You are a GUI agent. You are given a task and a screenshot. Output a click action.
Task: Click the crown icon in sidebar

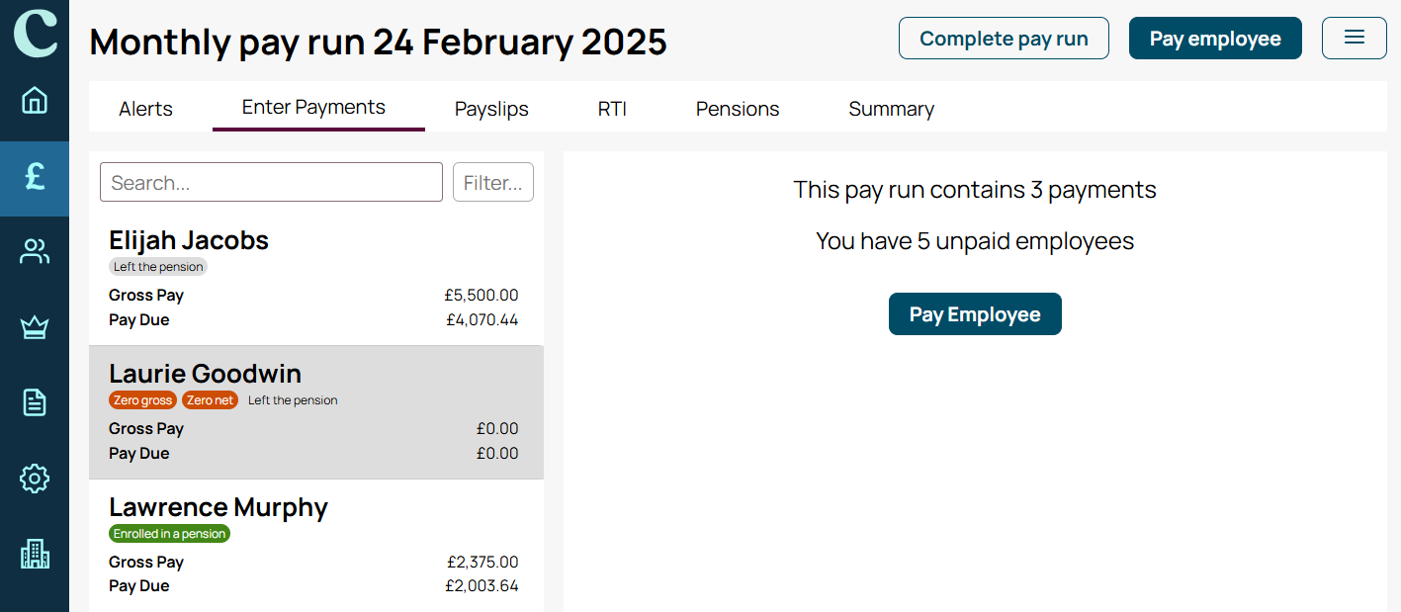[35, 327]
